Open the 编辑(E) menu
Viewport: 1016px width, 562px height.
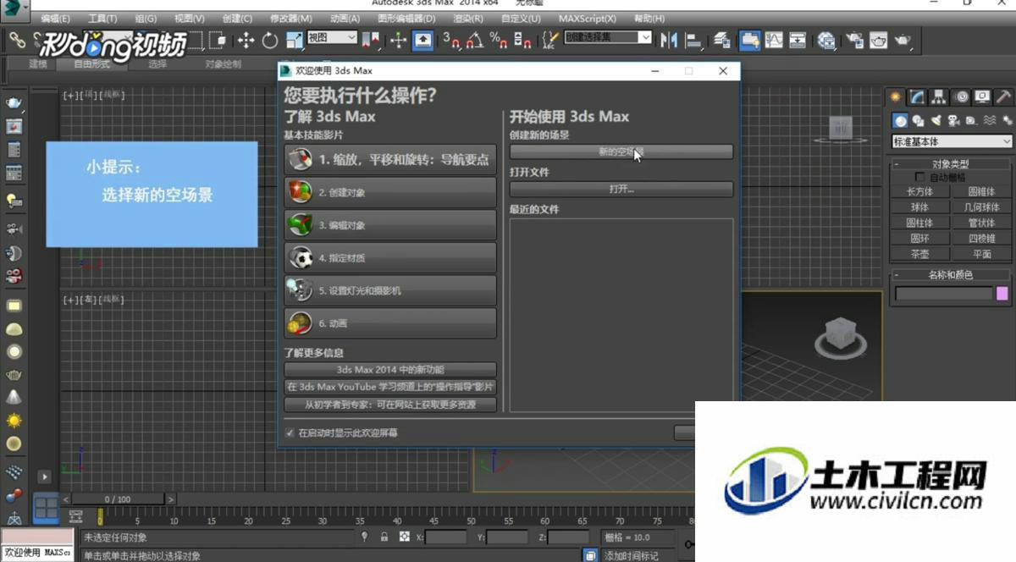tap(56, 18)
